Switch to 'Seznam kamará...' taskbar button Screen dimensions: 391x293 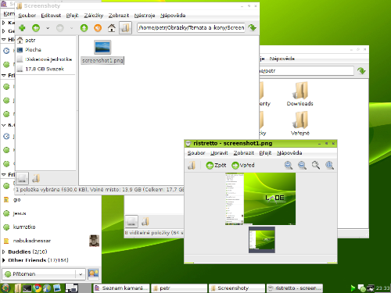[x=121, y=288]
